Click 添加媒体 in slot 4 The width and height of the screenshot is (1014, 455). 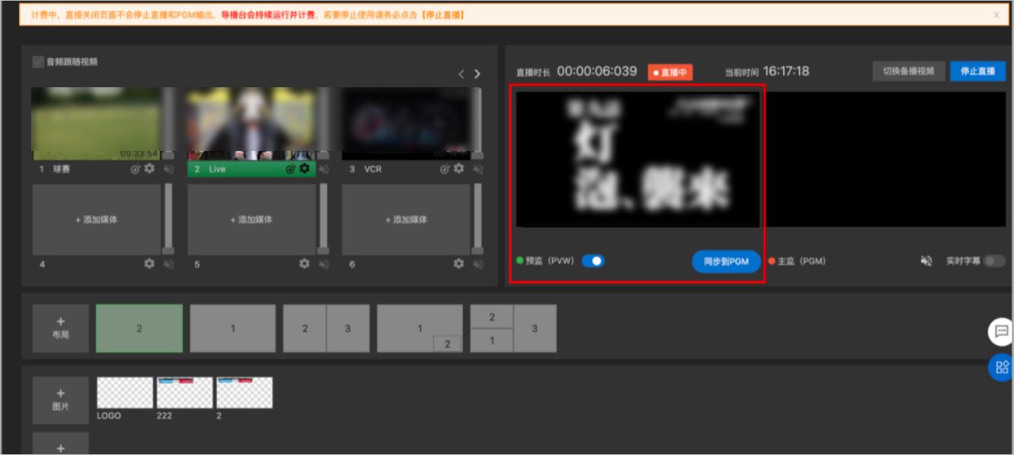pyautogui.click(x=96, y=219)
